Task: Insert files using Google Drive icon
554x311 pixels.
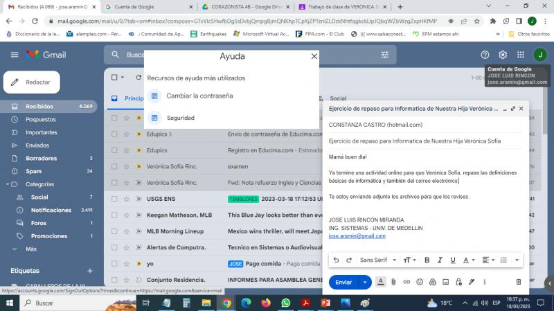Action: (x=432, y=282)
